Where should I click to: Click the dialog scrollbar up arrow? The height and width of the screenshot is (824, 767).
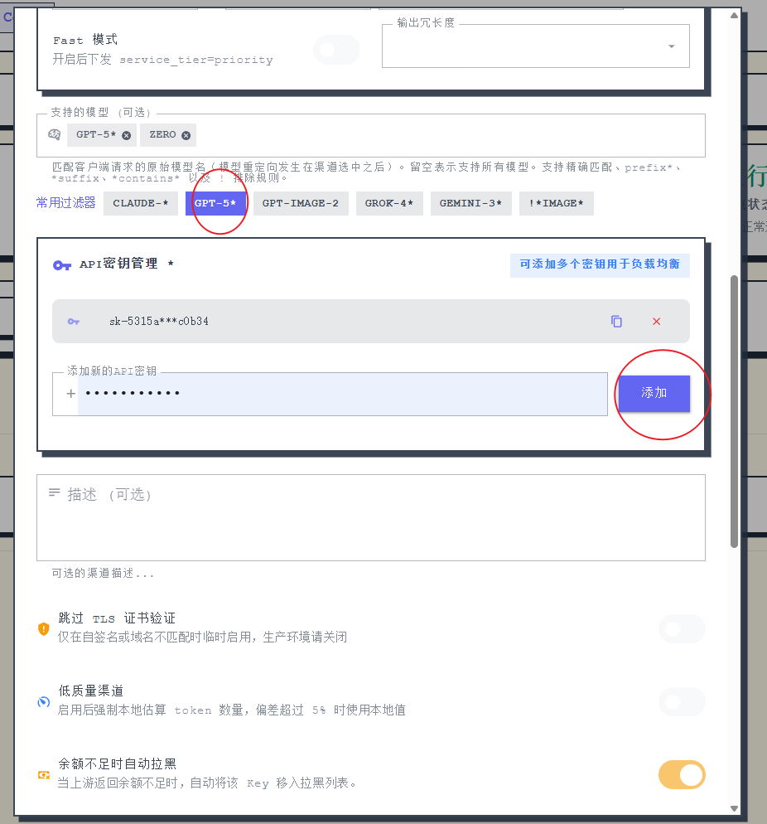click(734, 15)
